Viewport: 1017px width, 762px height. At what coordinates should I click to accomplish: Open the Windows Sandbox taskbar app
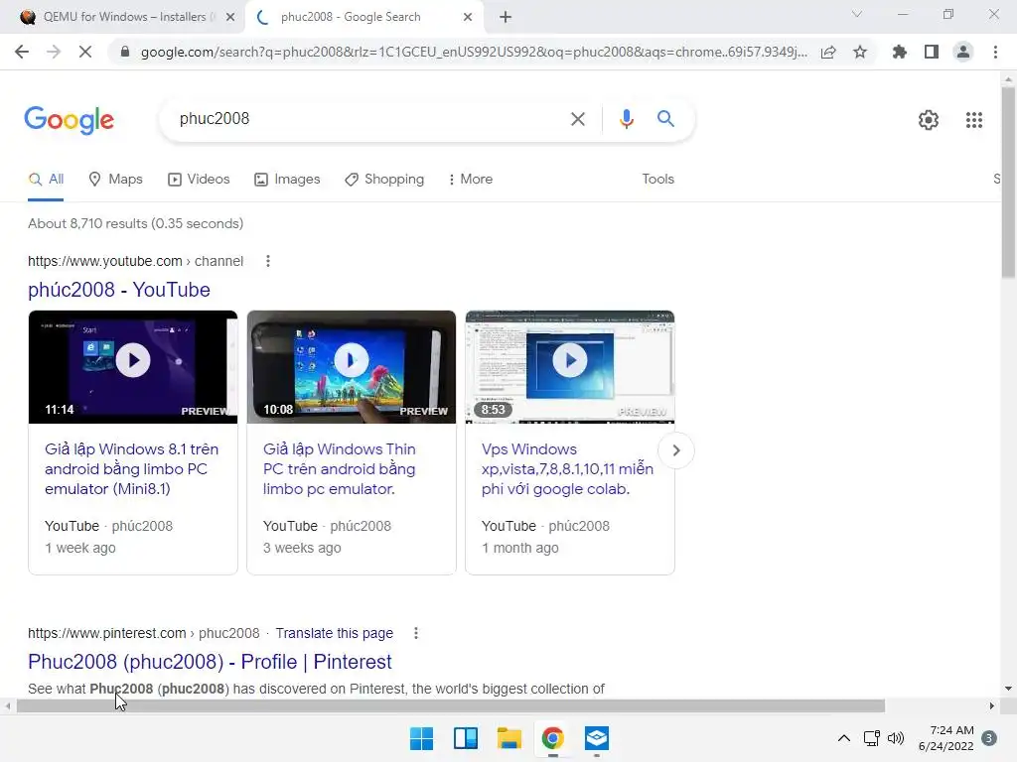(x=596, y=738)
